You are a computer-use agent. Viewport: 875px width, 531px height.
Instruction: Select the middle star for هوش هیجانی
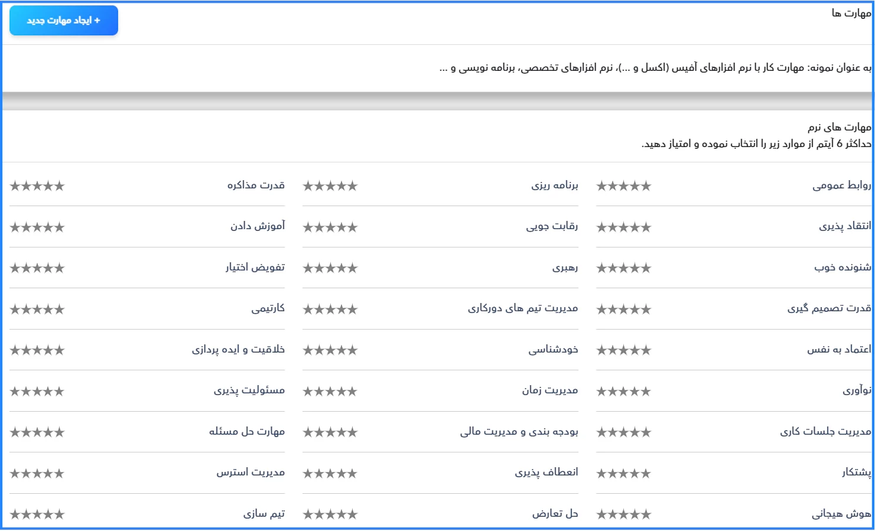coord(623,514)
